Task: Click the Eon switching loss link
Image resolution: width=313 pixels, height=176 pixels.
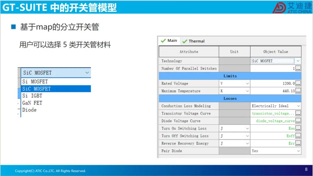Action: coord(291,128)
